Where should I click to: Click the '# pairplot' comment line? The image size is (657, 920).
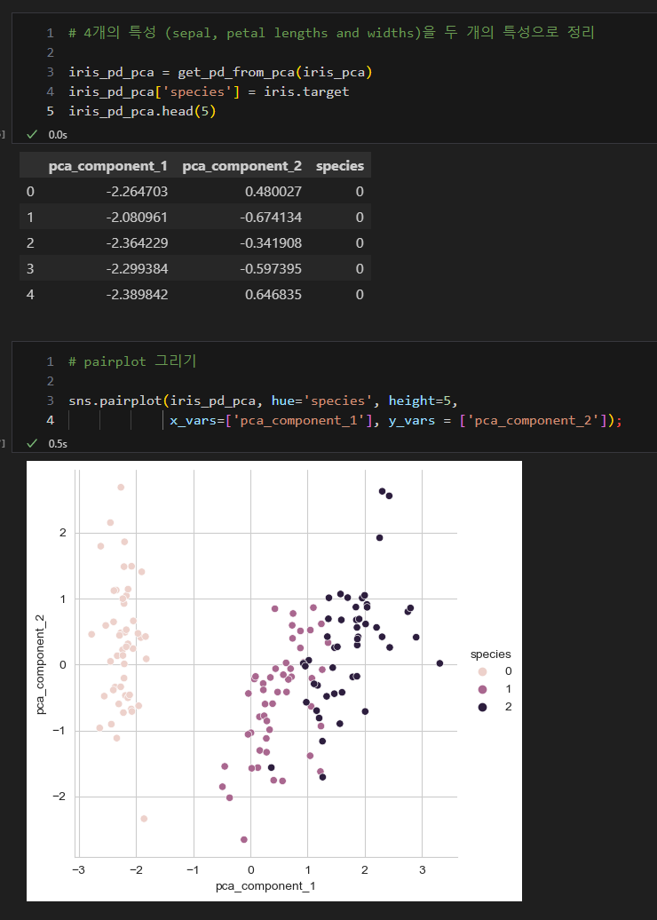pos(132,361)
